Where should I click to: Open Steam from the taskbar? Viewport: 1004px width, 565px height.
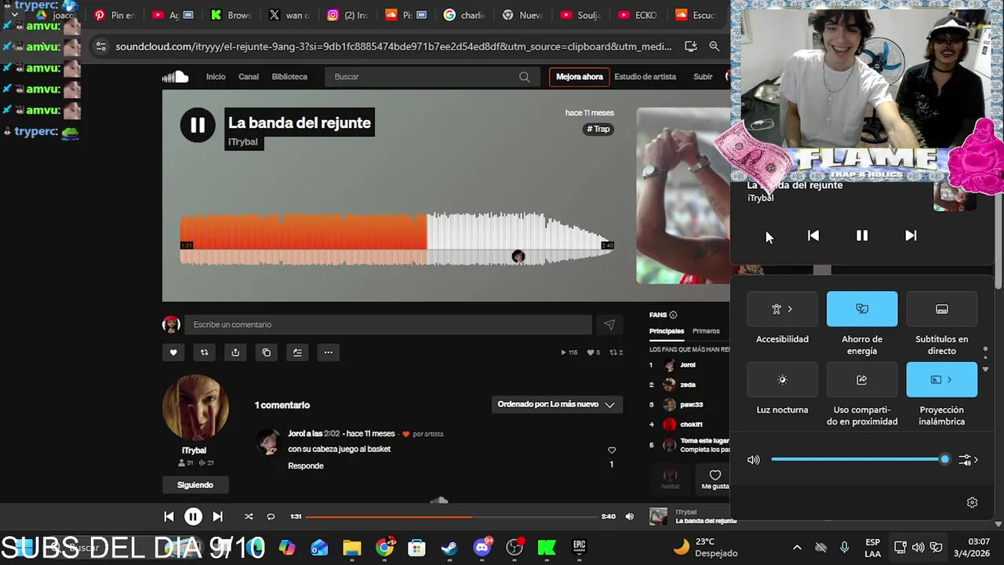tap(449, 547)
